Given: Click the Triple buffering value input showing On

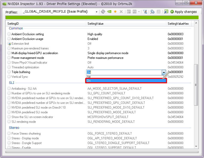Looking at the screenshot, I should (x=124, y=72).
